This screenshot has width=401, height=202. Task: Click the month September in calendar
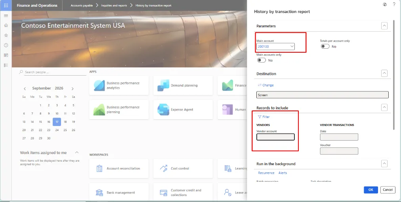(x=42, y=88)
